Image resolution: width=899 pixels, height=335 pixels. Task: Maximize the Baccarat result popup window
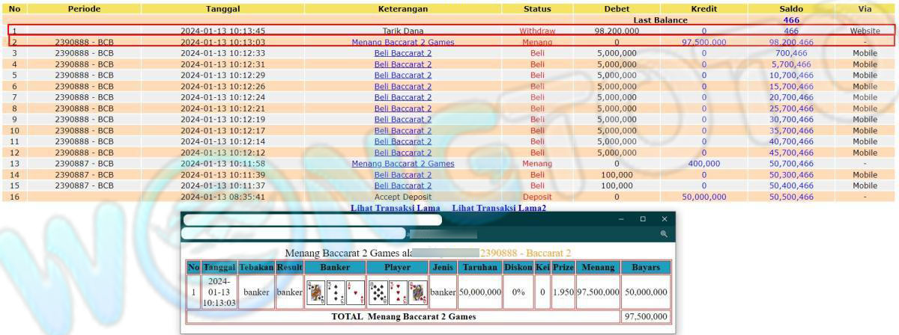(643, 219)
